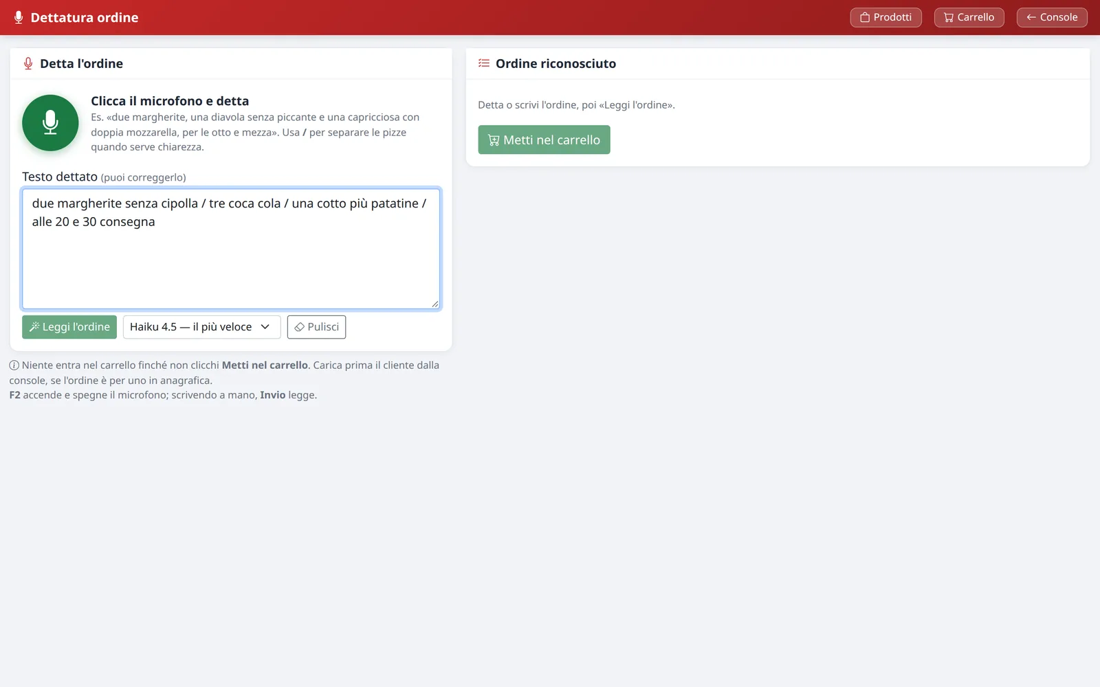
Task: Click the textarea resize handle corner
Action: (x=435, y=304)
